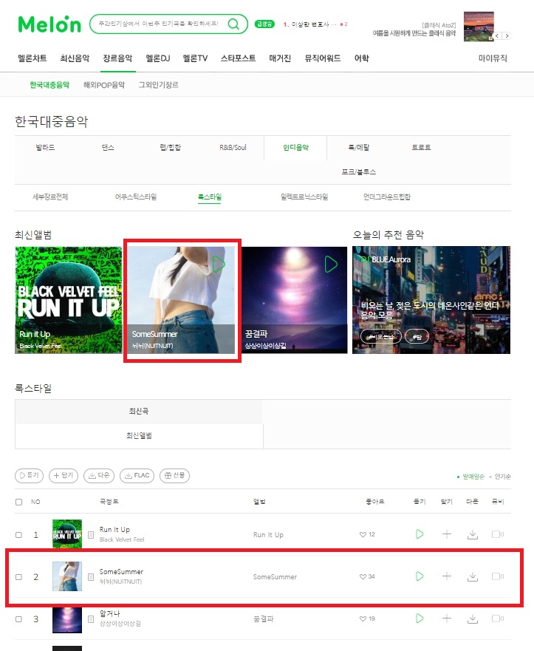Check the select-all checkbox in table header
Image resolution: width=534 pixels, height=651 pixels.
18,502
